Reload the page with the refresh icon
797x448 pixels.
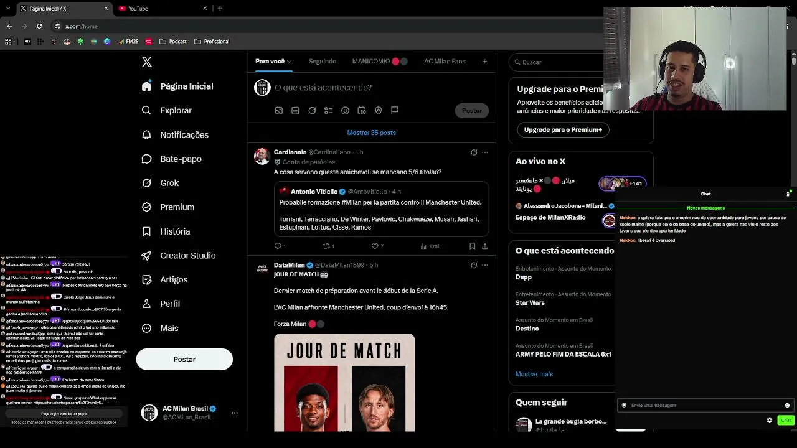coord(39,26)
